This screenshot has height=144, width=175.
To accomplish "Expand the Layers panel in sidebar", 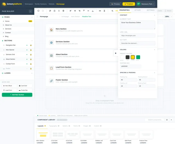I will pos(32,73).
